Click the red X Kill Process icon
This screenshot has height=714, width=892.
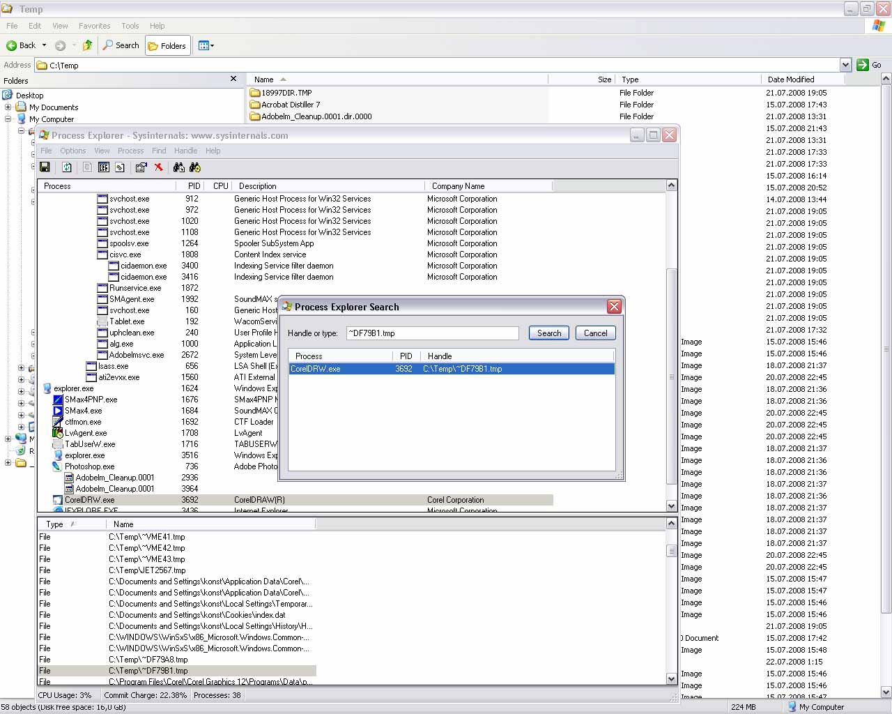(159, 167)
